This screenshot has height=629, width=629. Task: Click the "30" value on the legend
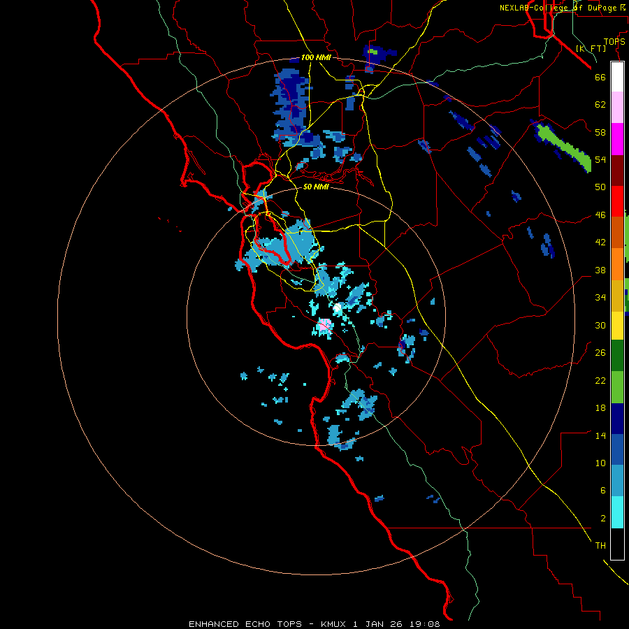(600, 325)
